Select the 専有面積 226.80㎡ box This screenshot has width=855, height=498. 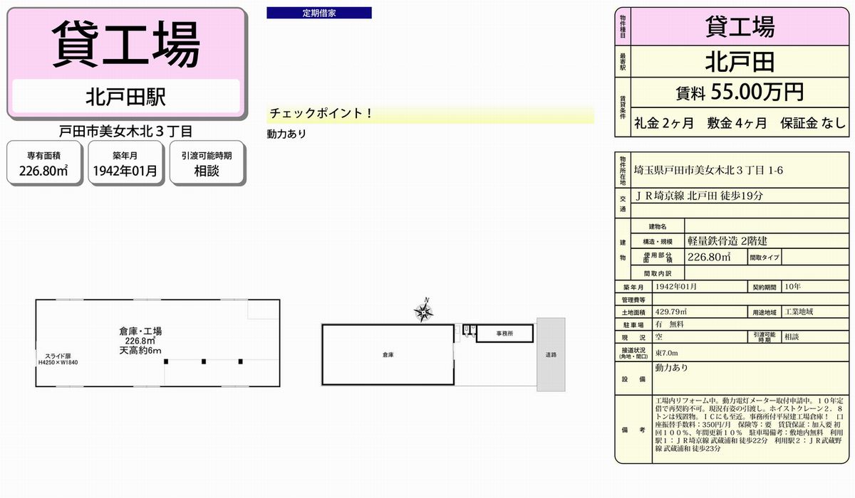pos(44,164)
